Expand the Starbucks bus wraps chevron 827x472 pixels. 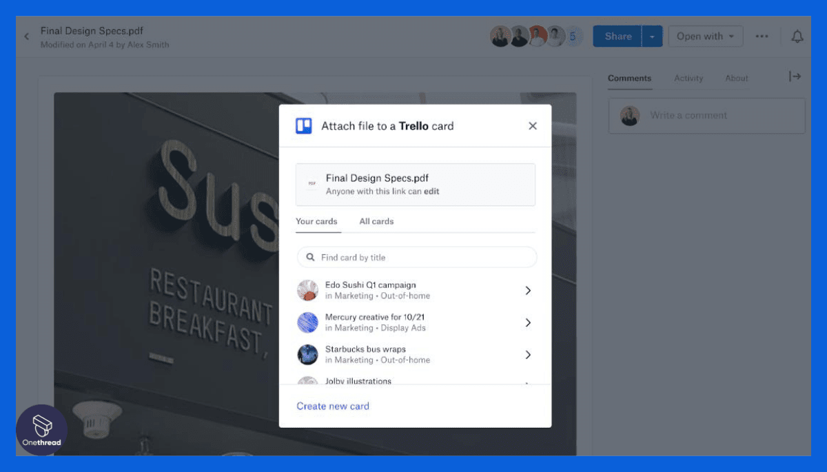[528, 355]
